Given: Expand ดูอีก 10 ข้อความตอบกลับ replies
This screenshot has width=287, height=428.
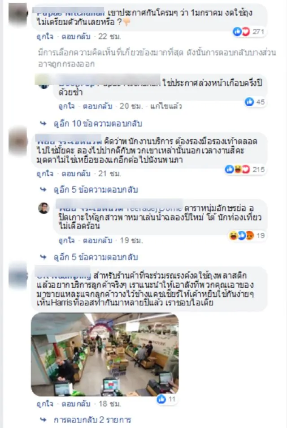Looking at the screenshot, I should (x=98, y=124).
